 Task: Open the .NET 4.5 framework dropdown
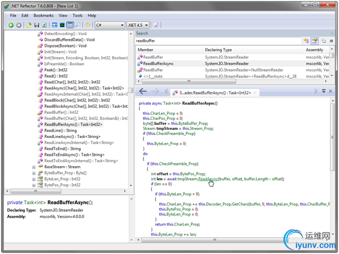click(x=138, y=25)
